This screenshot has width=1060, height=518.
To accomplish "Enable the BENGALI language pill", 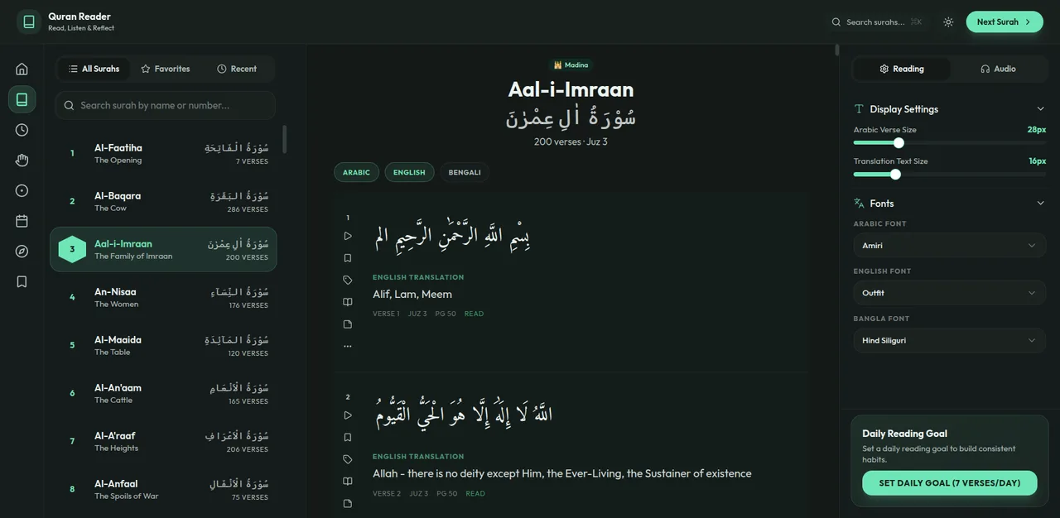I will 465,172.
